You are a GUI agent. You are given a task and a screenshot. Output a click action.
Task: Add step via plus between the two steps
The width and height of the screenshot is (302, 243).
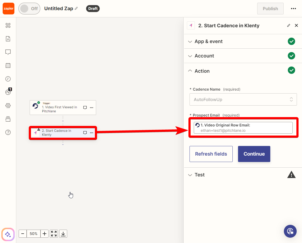(x=63, y=121)
